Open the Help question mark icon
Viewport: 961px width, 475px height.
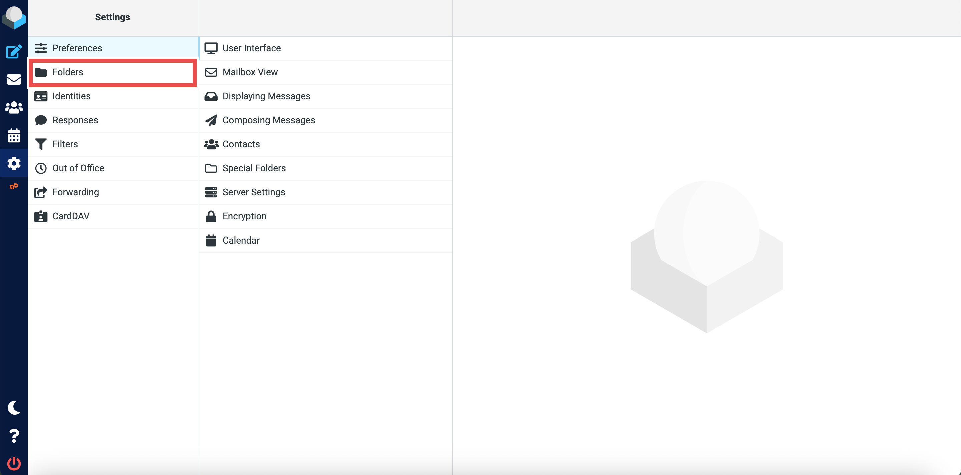point(14,436)
